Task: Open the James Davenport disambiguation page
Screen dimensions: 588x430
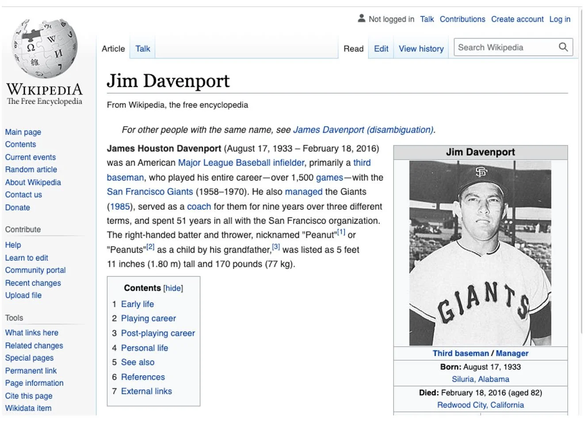Action: 364,130
